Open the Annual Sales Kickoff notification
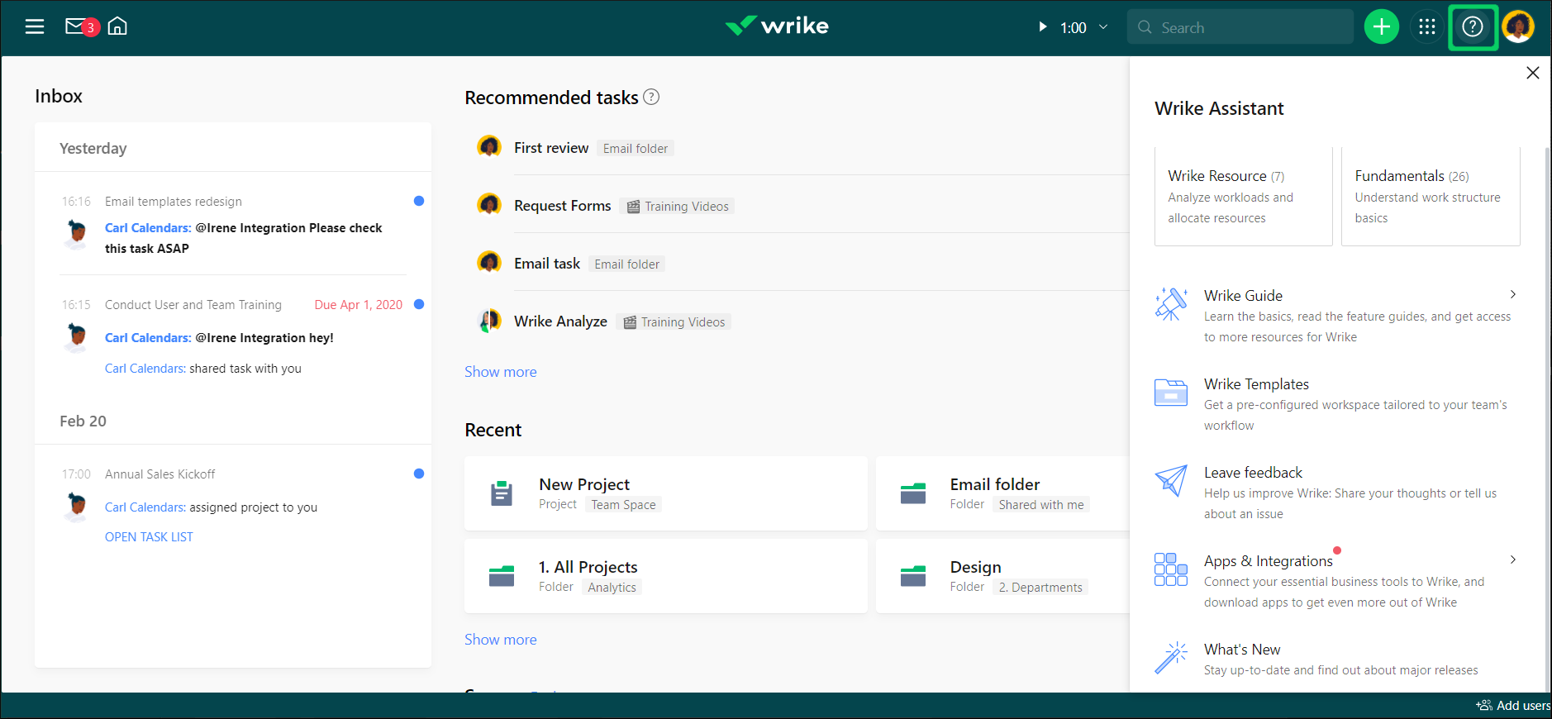The height and width of the screenshot is (719, 1552). (160, 474)
